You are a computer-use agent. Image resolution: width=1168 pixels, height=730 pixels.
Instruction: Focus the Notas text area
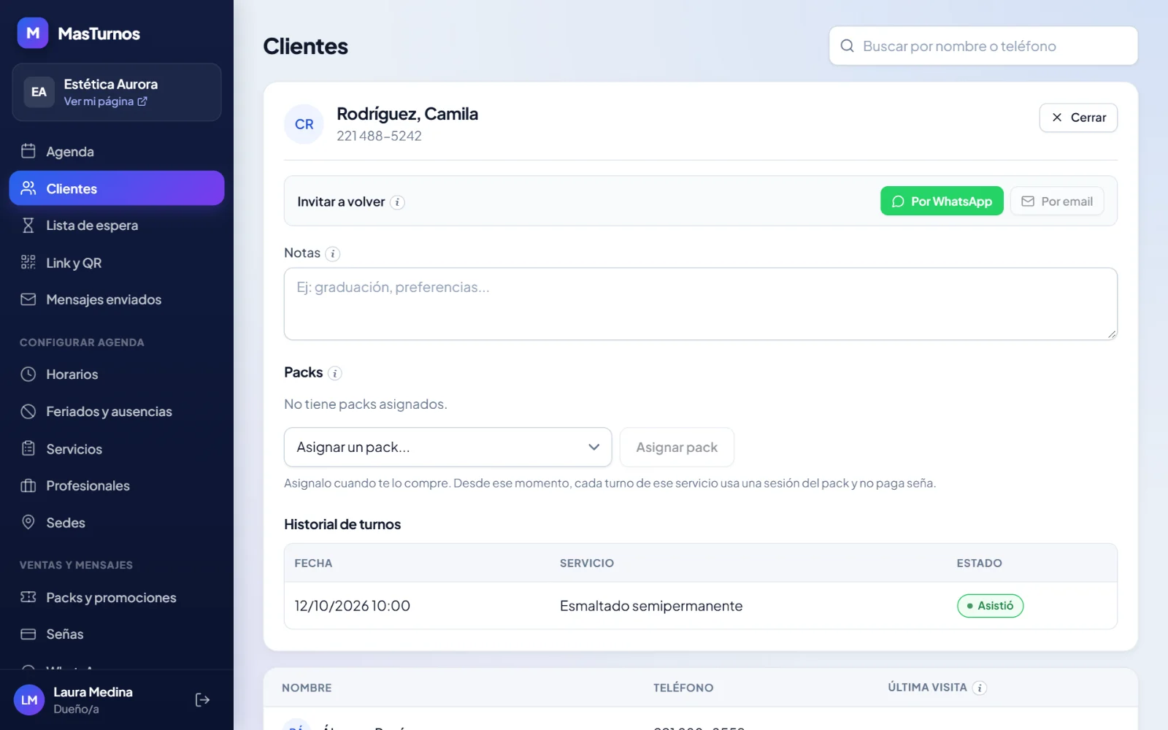(x=701, y=304)
